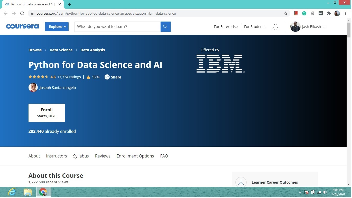
Task: Open the notifications bell
Action: point(275,27)
